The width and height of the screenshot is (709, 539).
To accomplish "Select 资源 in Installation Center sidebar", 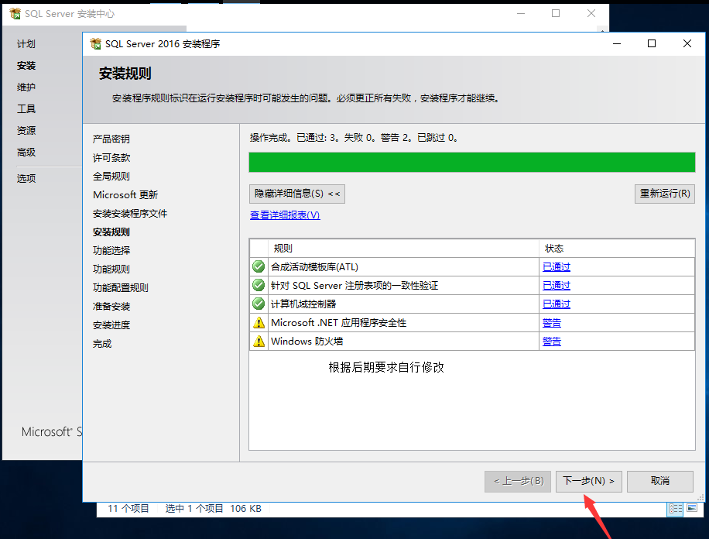I will pyautogui.click(x=26, y=130).
